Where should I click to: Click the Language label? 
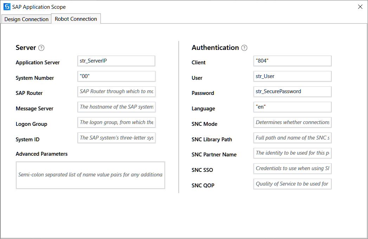pyautogui.click(x=203, y=109)
